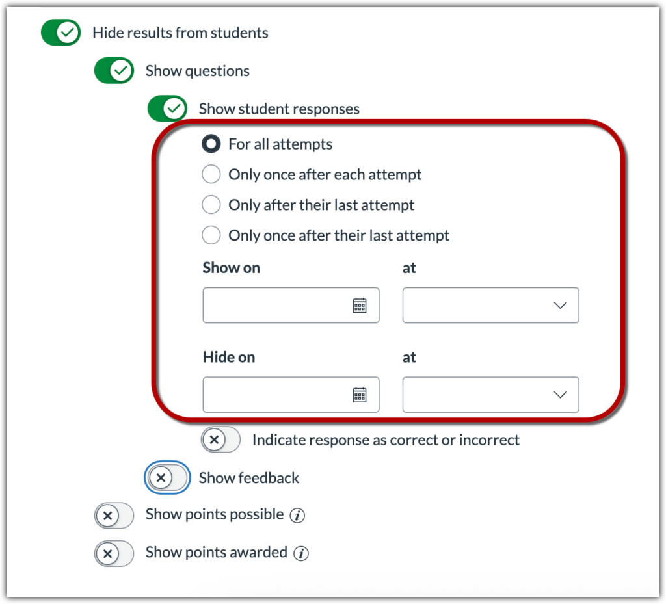Disable the Hide results from students toggle
The width and height of the screenshot is (666, 604).
coord(61,33)
